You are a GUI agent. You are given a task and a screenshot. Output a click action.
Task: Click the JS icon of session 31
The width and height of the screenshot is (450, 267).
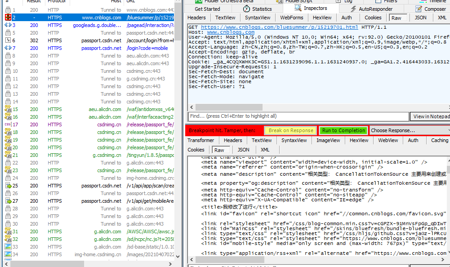coord(8,231)
